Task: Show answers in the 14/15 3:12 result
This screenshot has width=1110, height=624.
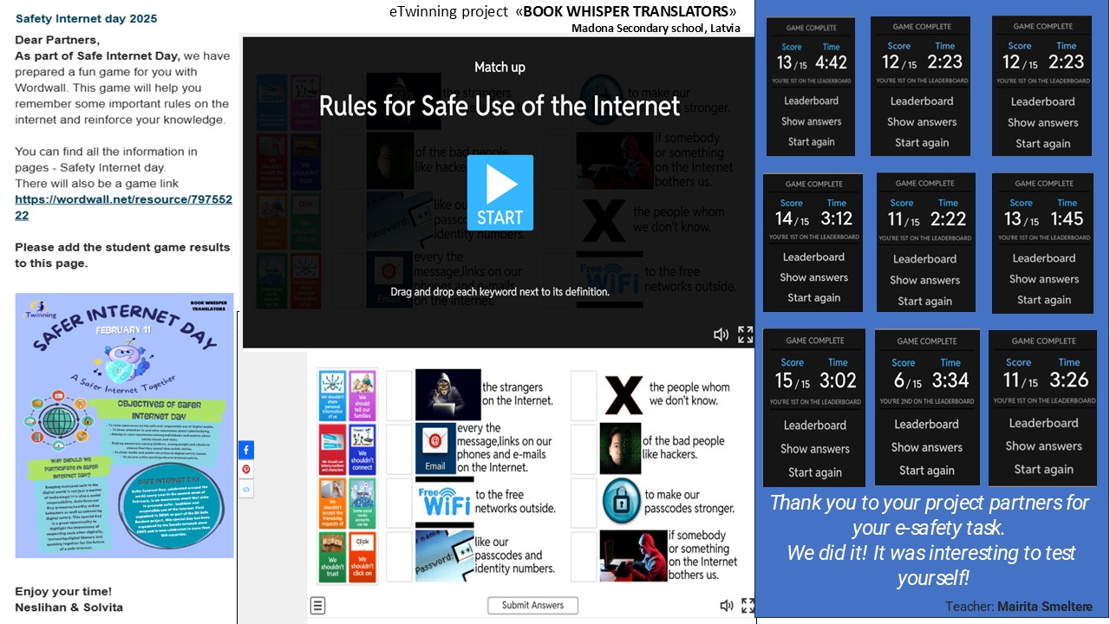Action: click(813, 277)
